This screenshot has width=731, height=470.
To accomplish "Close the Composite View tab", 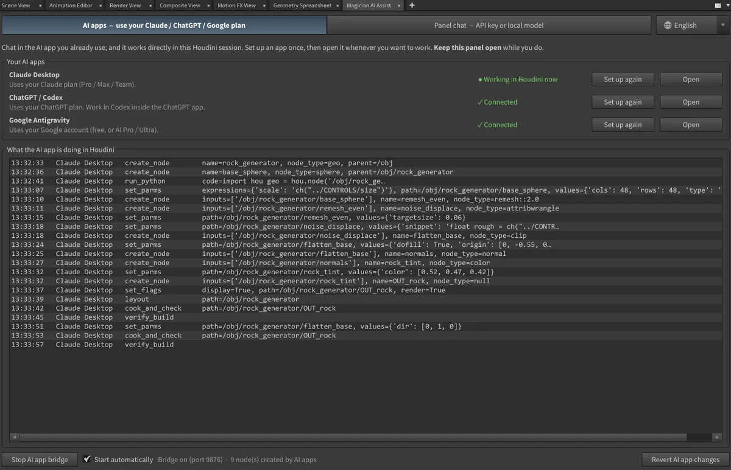I will 209,5.
